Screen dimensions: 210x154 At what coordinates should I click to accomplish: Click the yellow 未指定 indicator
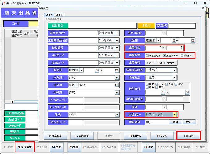[x=146, y=25]
